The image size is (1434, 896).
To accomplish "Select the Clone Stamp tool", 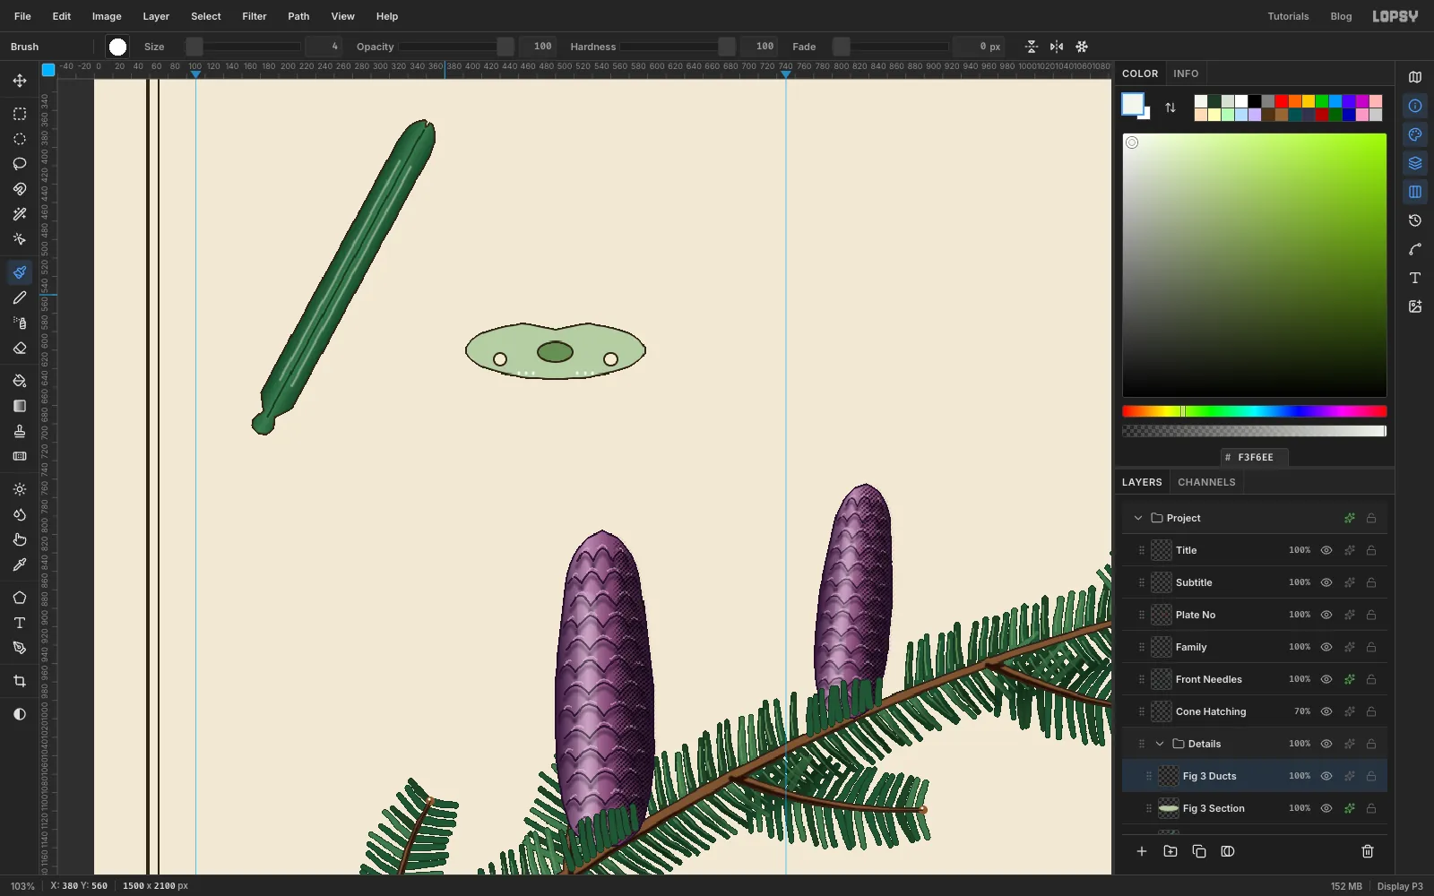I will coord(20,431).
